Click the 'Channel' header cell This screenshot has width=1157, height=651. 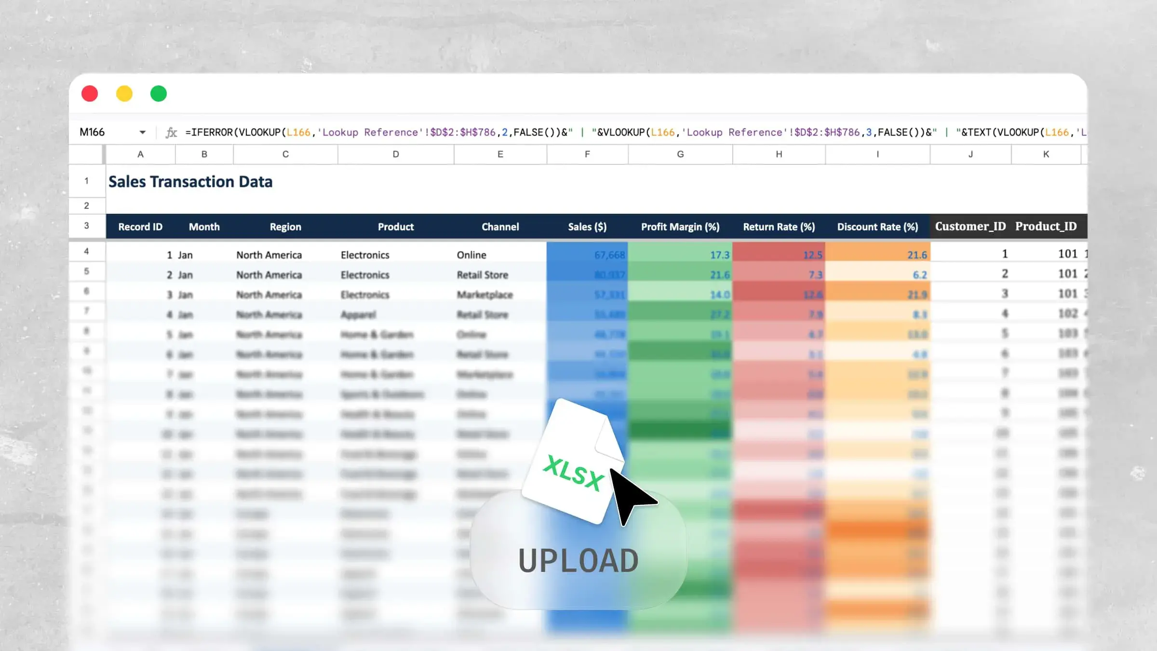(500, 227)
